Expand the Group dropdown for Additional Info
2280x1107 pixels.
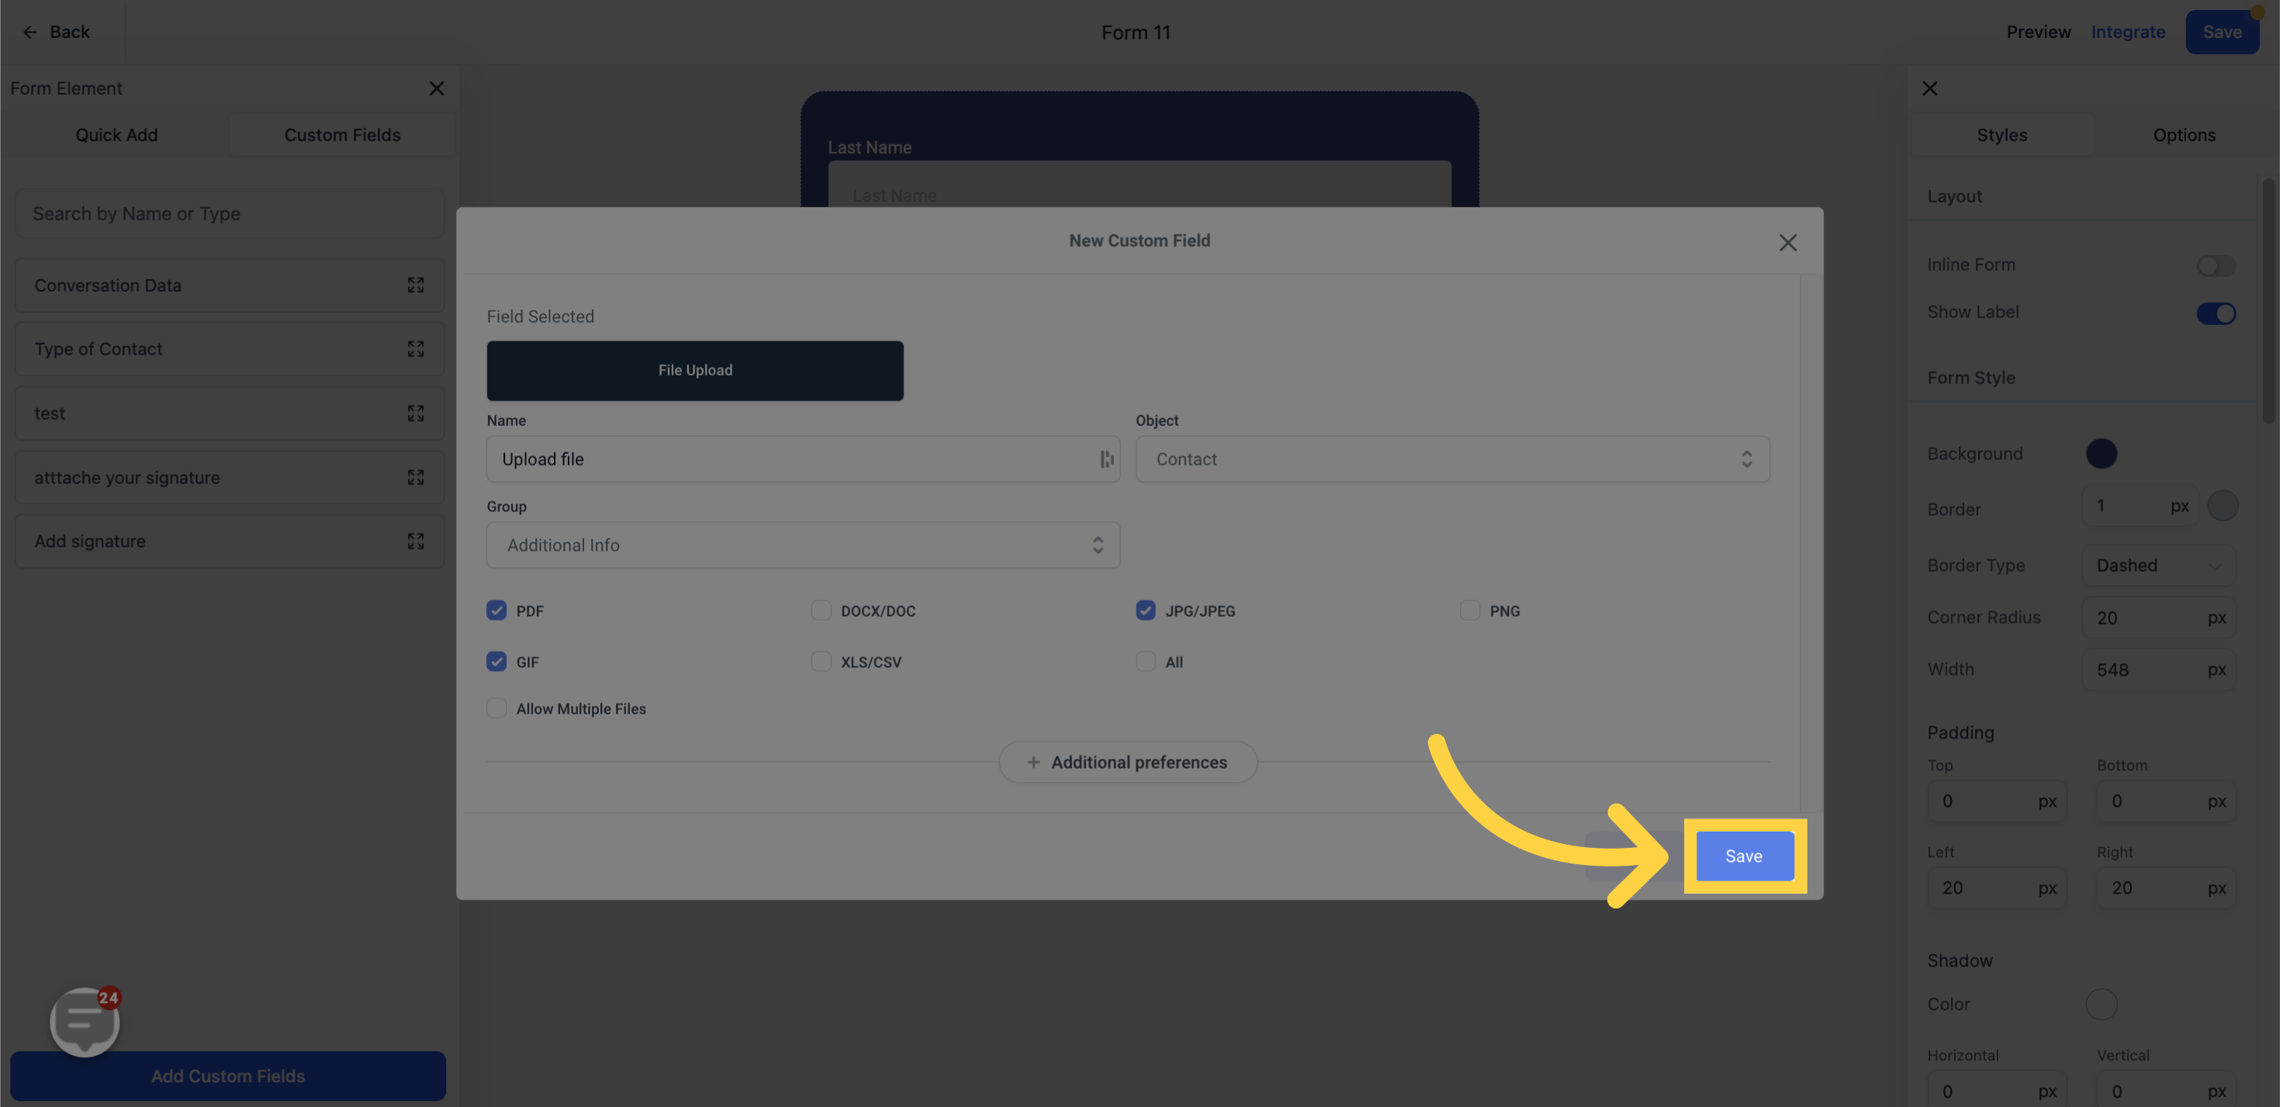click(1099, 544)
